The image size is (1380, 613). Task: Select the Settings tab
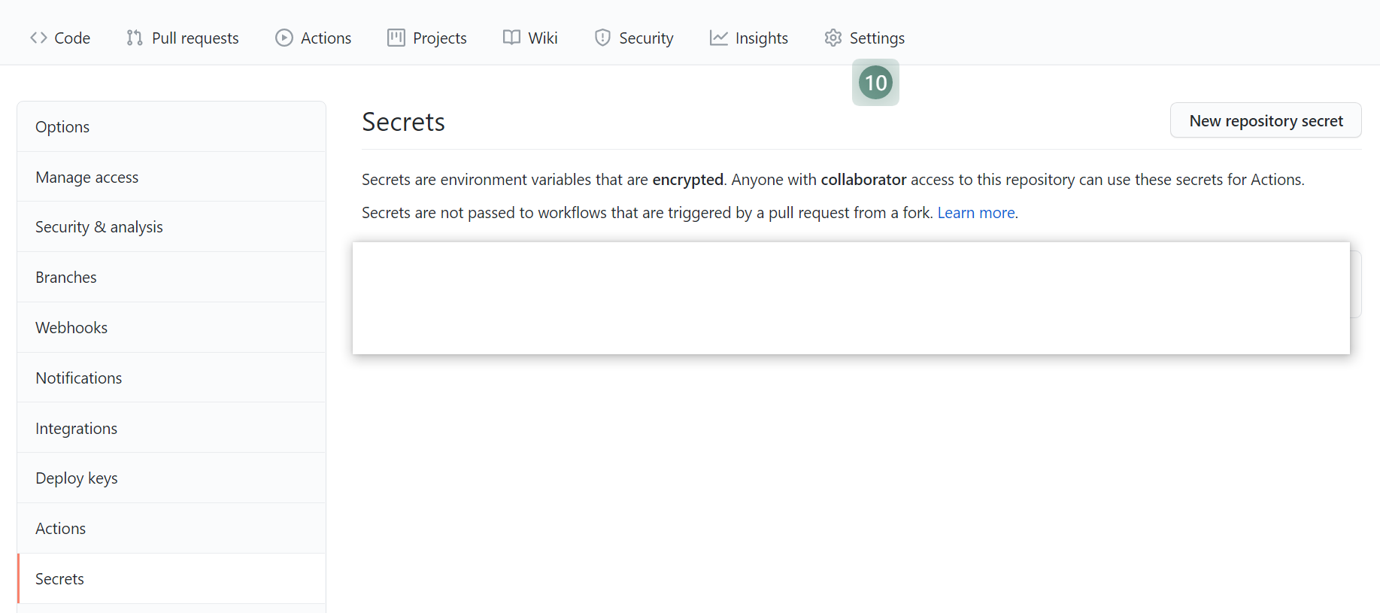865,38
